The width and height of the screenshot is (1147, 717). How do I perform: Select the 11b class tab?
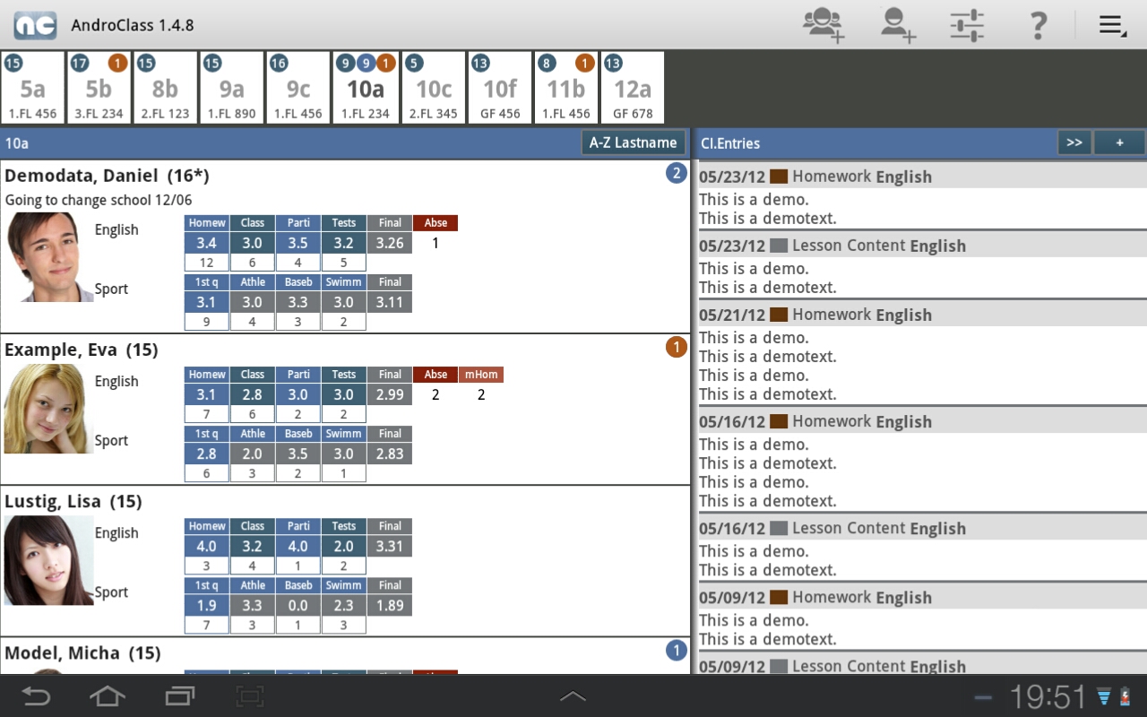click(566, 88)
